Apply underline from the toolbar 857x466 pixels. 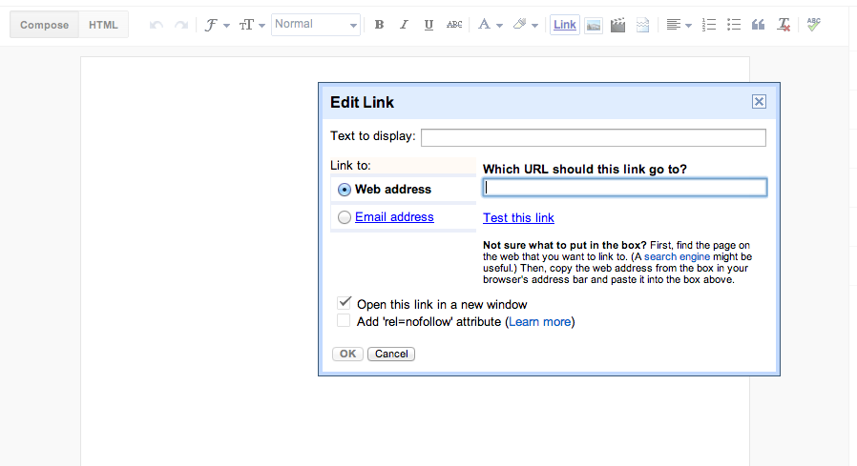pyautogui.click(x=428, y=25)
